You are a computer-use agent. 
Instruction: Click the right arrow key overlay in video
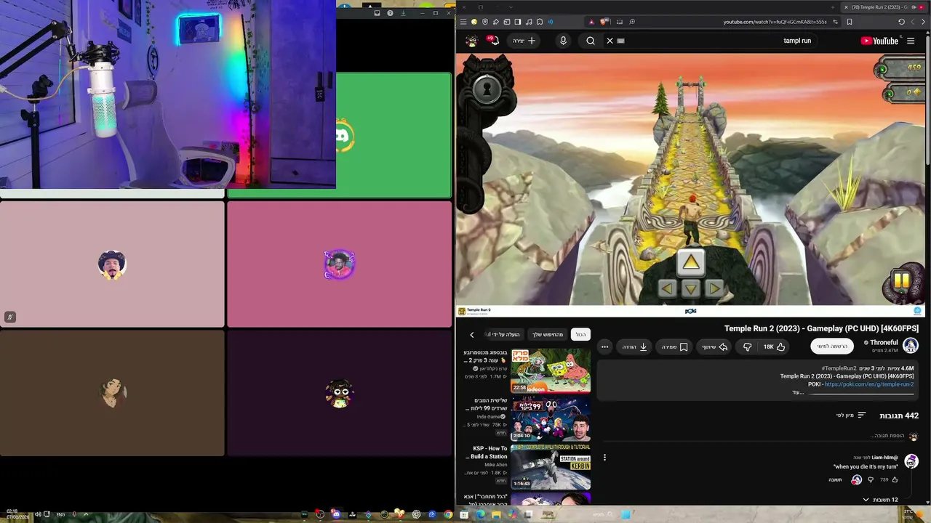(x=715, y=289)
